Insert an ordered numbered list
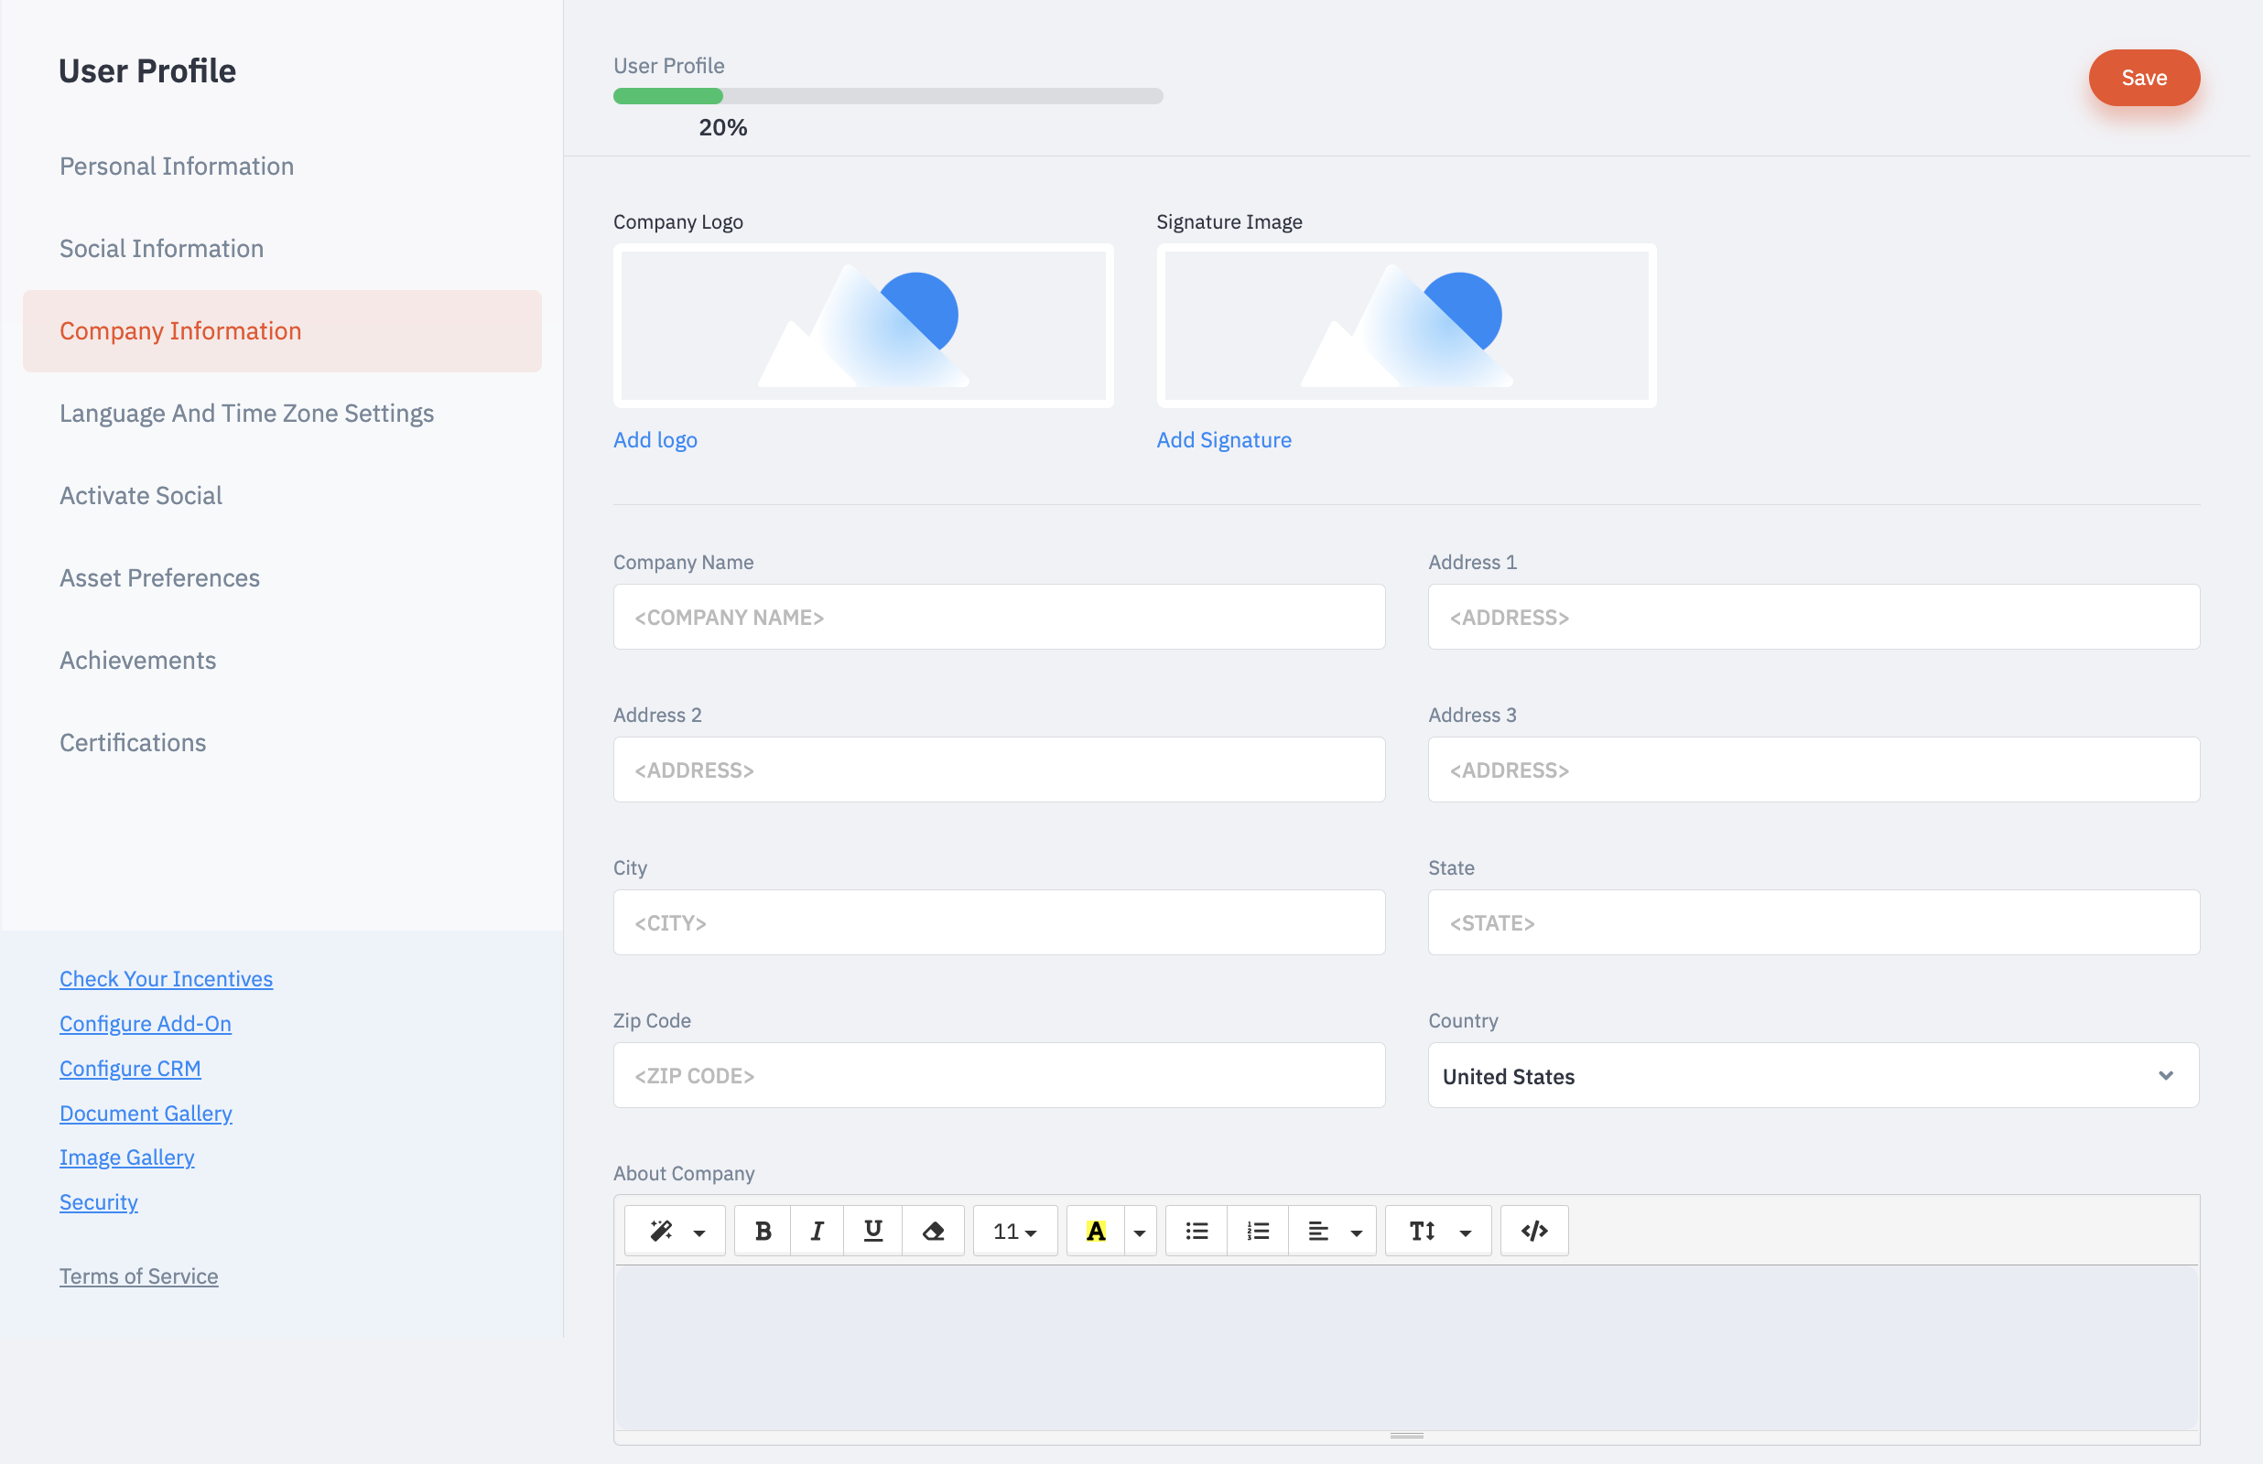 point(1257,1231)
